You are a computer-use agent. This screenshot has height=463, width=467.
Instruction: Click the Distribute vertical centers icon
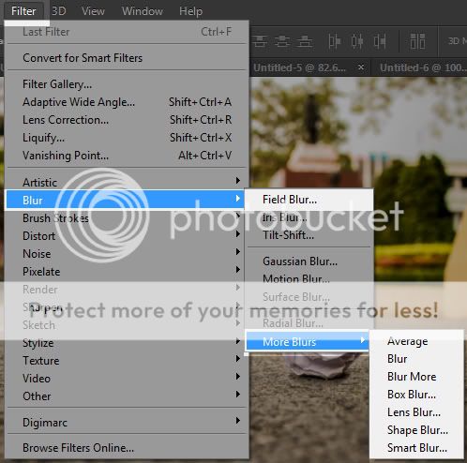(x=282, y=41)
